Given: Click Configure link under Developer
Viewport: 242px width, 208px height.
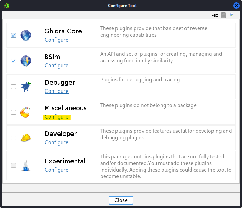Looking at the screenshot, I should [x=57, y=142].
